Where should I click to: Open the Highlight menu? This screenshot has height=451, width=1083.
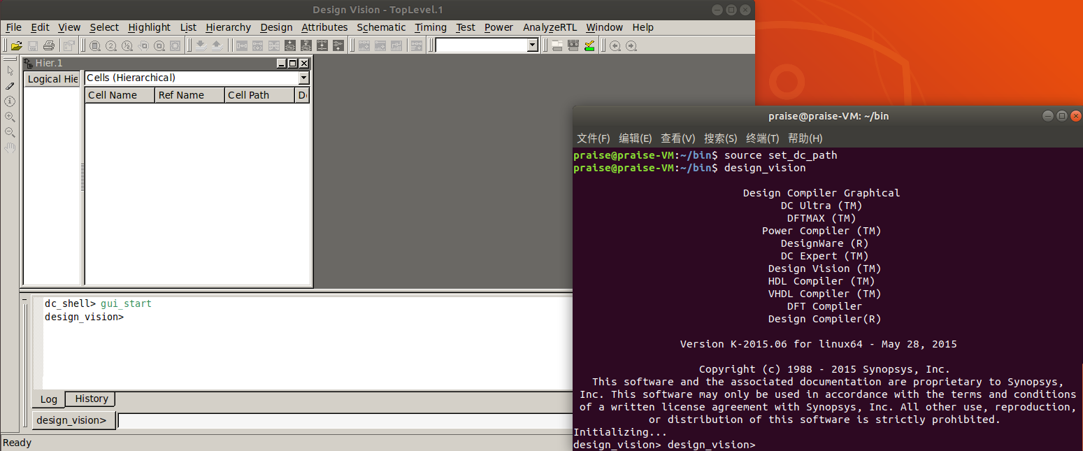click(149, 27)
